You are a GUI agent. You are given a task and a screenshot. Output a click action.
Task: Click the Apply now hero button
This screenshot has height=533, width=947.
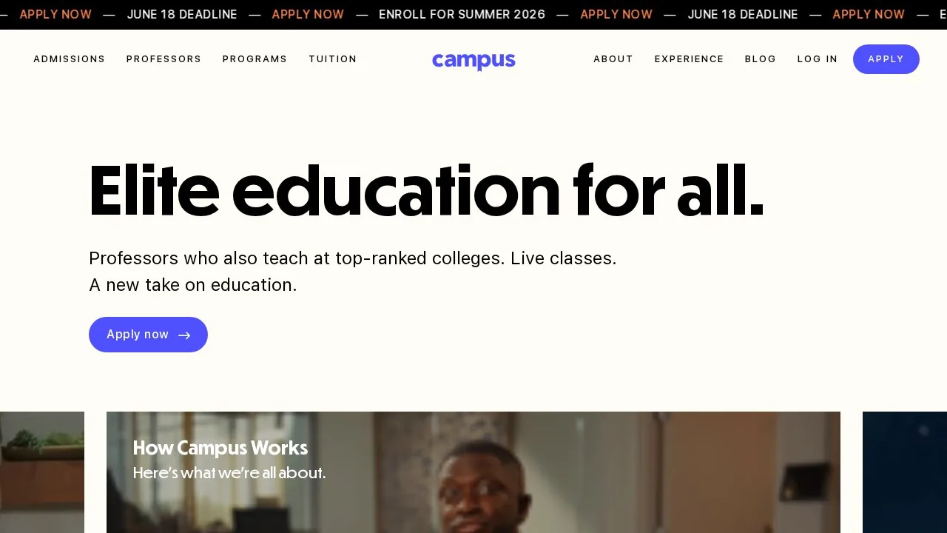[x=148, y=335]
